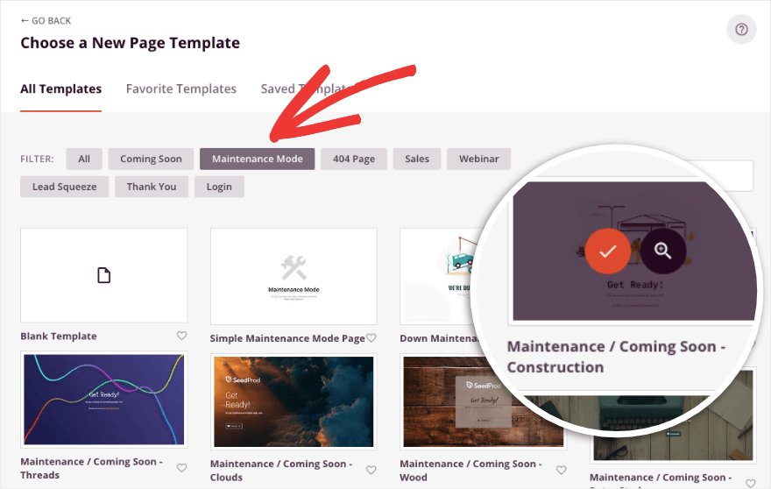Image resolution: width=771 pixels, height=489 pixels.
Task: Filter by Lead Squeeze templates
Action: coord(65,187)
